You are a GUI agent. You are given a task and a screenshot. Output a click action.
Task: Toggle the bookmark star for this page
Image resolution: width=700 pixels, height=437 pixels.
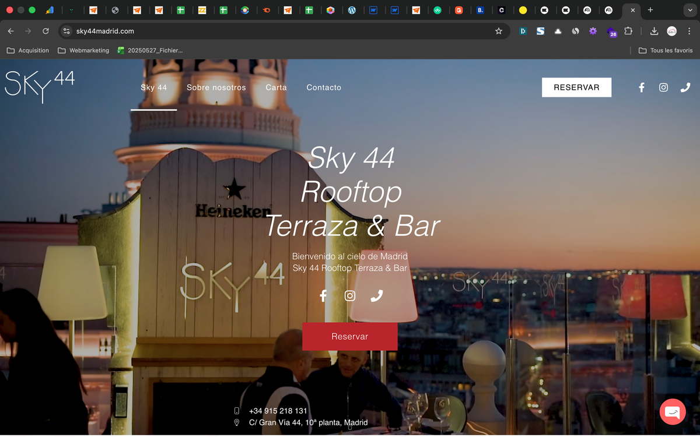(499, 31)
